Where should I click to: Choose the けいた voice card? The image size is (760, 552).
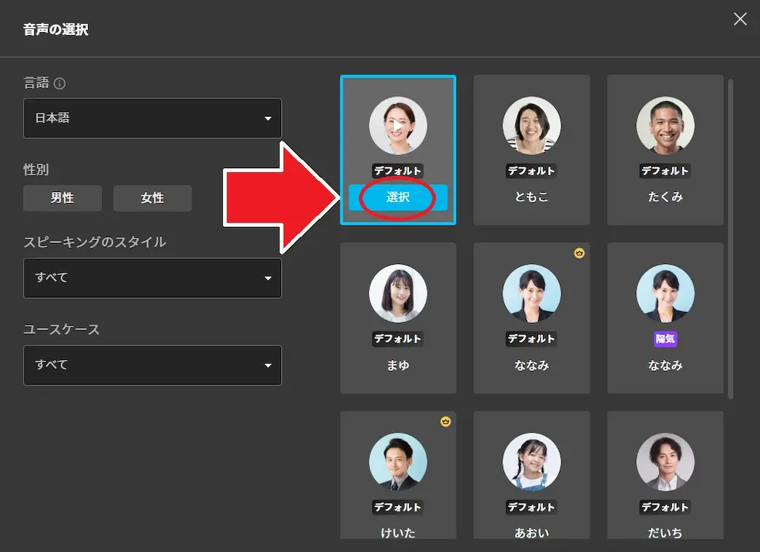coord(398,475)
